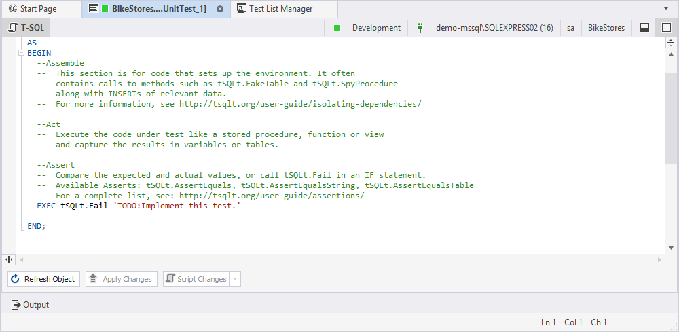Switch to split horizontal view layout

(644, 28)
